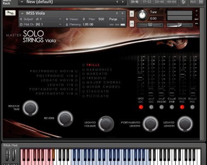Click the pitch bend wheel
Viewport: 207px width, 165px height.
click(x=8, y=155)
